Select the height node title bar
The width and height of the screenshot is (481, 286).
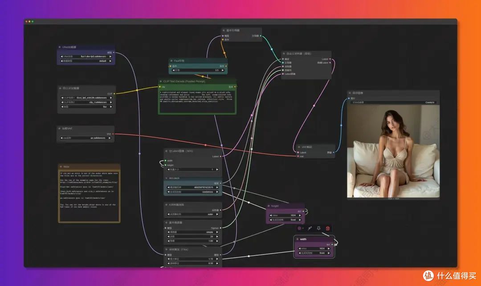285,206
